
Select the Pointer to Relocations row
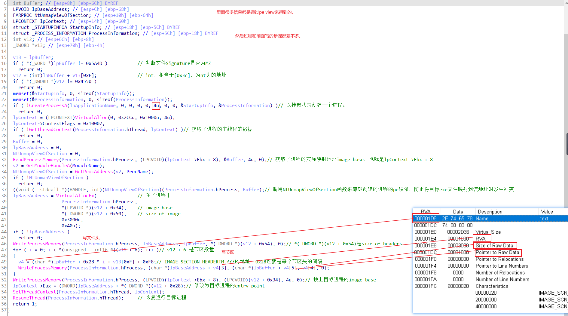click(x=490, y=259)
